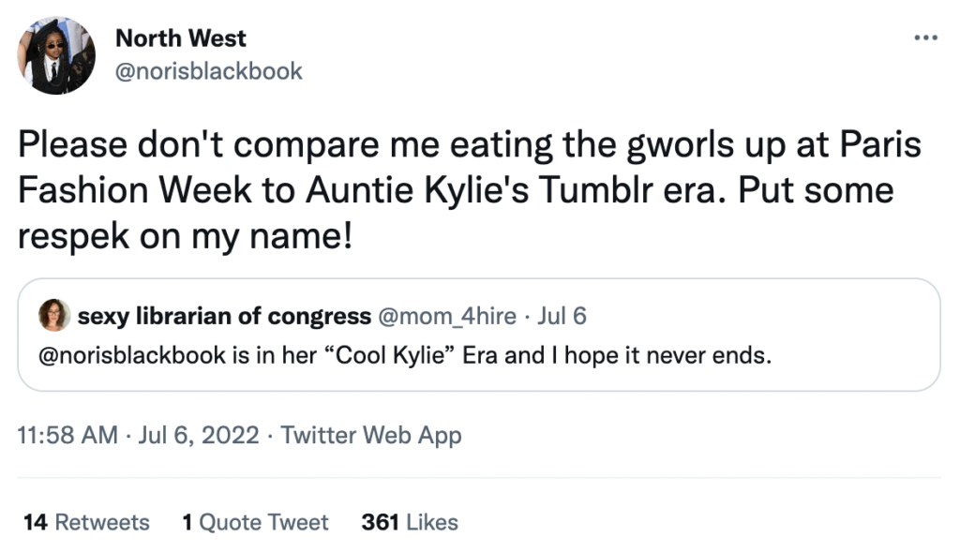This screenshot has width=960, height=552.
Task: Click the @mom_4hire handle
Action: click(x=446, y=316)
